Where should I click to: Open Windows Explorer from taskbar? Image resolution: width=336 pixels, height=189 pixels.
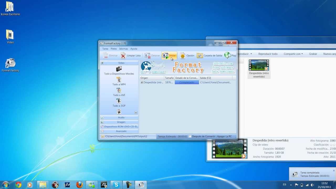click(43, 185)
